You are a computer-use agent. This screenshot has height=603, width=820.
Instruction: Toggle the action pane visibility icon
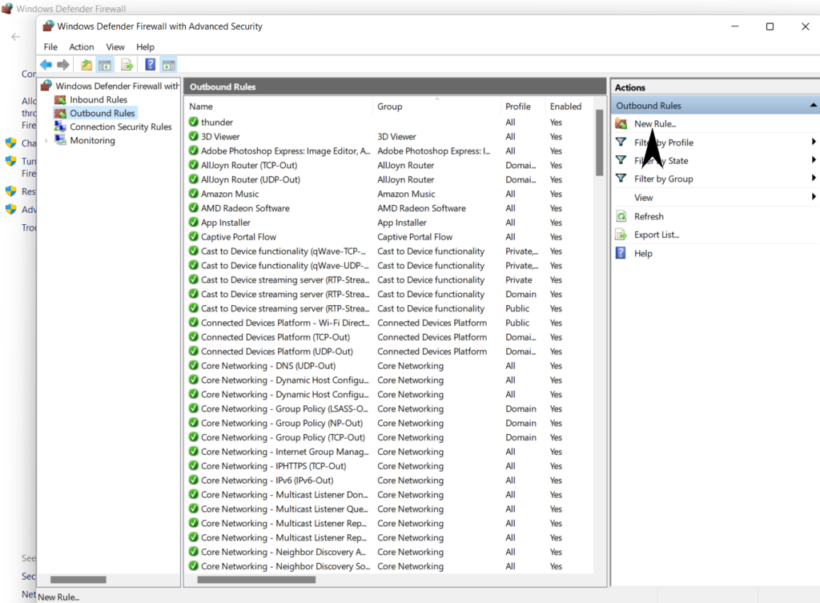[x=169, y=64]
